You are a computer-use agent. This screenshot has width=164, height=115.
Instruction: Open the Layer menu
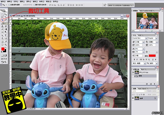pyautogui.click(x=22, y=2)
